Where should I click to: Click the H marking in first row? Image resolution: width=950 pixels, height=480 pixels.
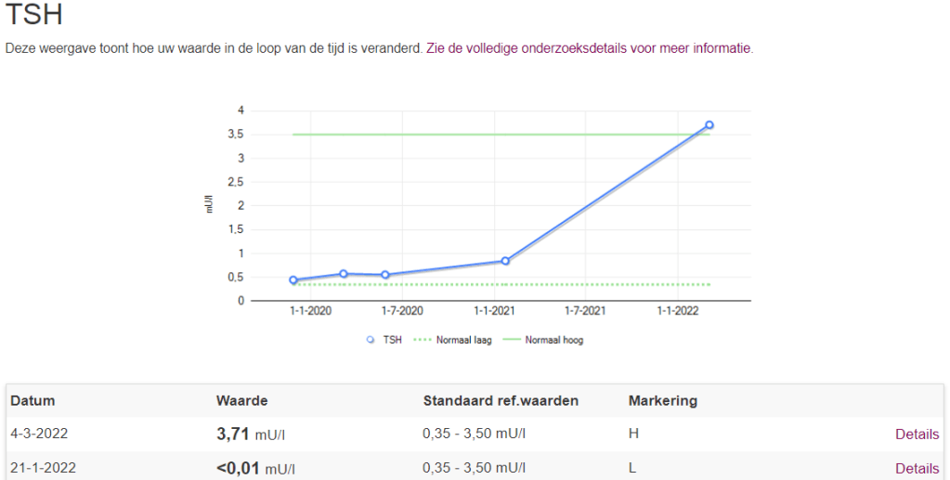coord(633,434)
